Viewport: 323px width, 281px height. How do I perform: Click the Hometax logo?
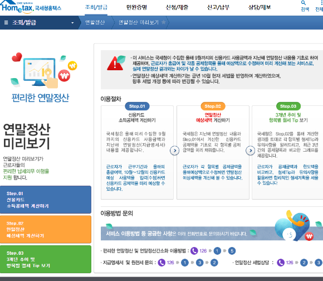pos(31,7)
